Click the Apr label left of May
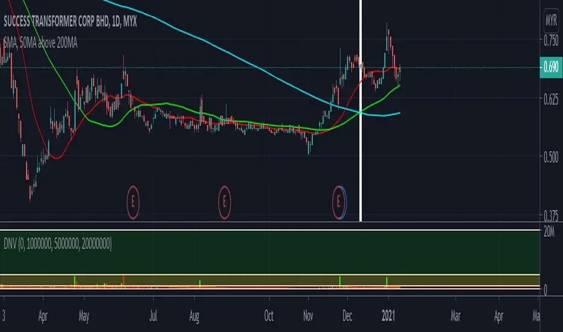563x332 pixels. [x=43, y=316]
